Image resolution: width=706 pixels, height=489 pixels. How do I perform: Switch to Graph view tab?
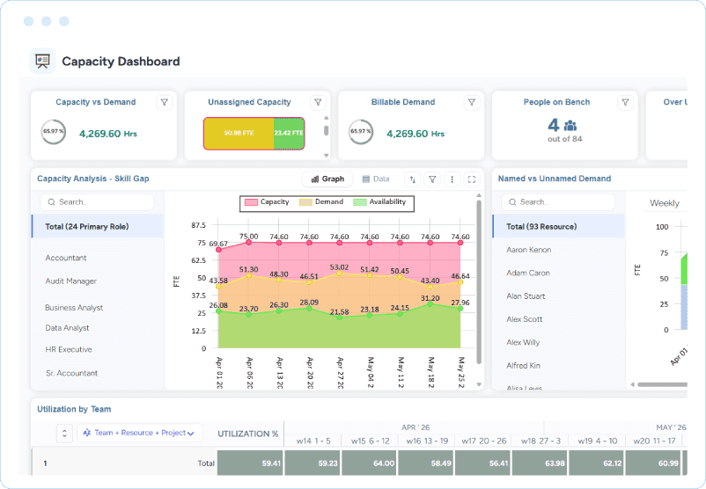coord(327,179)
